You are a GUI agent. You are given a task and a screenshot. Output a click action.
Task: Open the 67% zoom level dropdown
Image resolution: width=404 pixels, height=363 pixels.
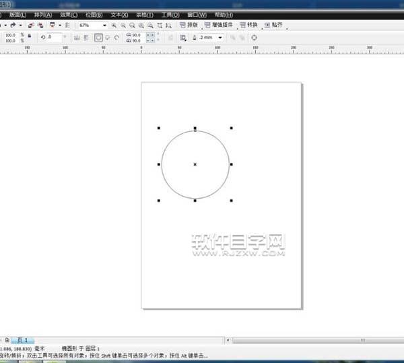tap(104, 25)
